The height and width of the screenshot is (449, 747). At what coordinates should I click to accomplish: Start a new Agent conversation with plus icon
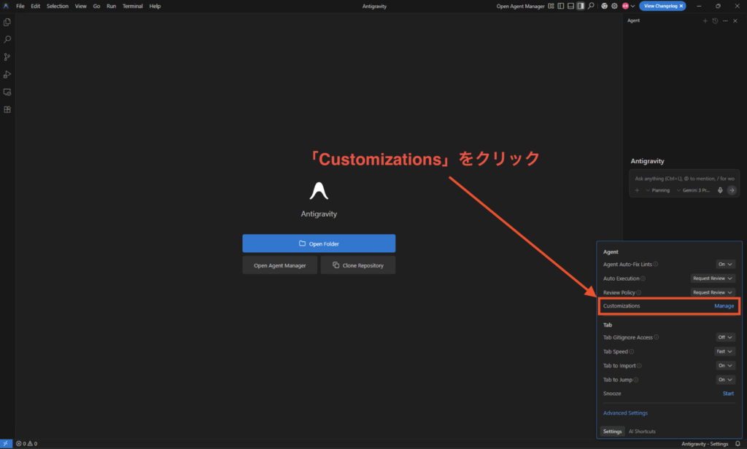point(705,20)
